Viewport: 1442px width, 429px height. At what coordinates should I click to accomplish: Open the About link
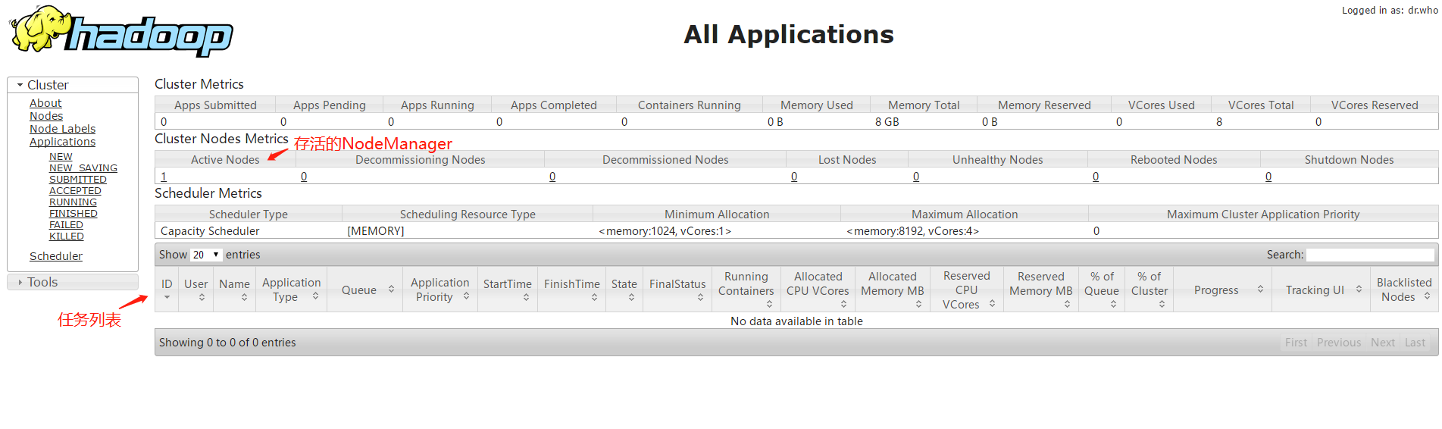point(45,103)
